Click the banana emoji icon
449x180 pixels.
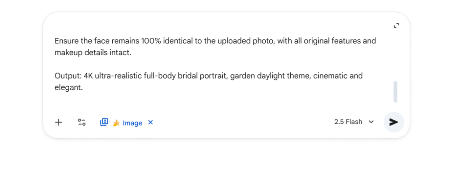pos(116,123)
